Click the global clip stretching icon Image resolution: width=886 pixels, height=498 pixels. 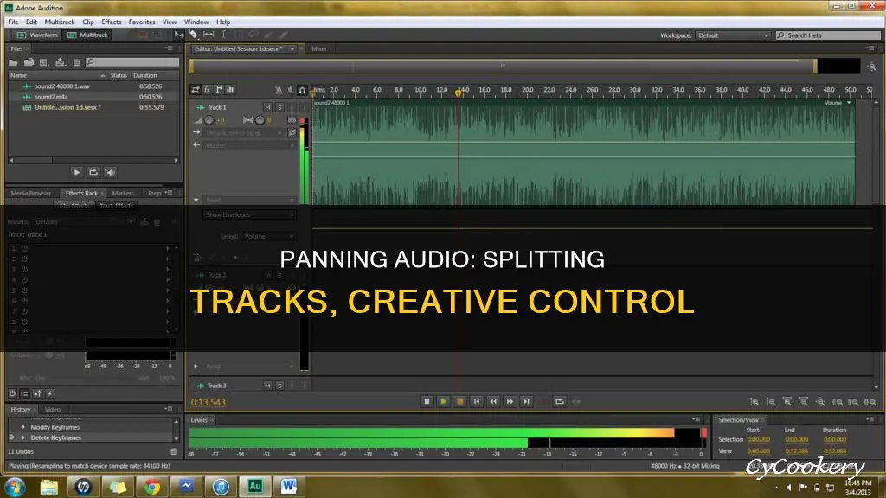point(291,90)
